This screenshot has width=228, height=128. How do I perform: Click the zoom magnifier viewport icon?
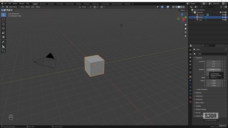point(186,25)
